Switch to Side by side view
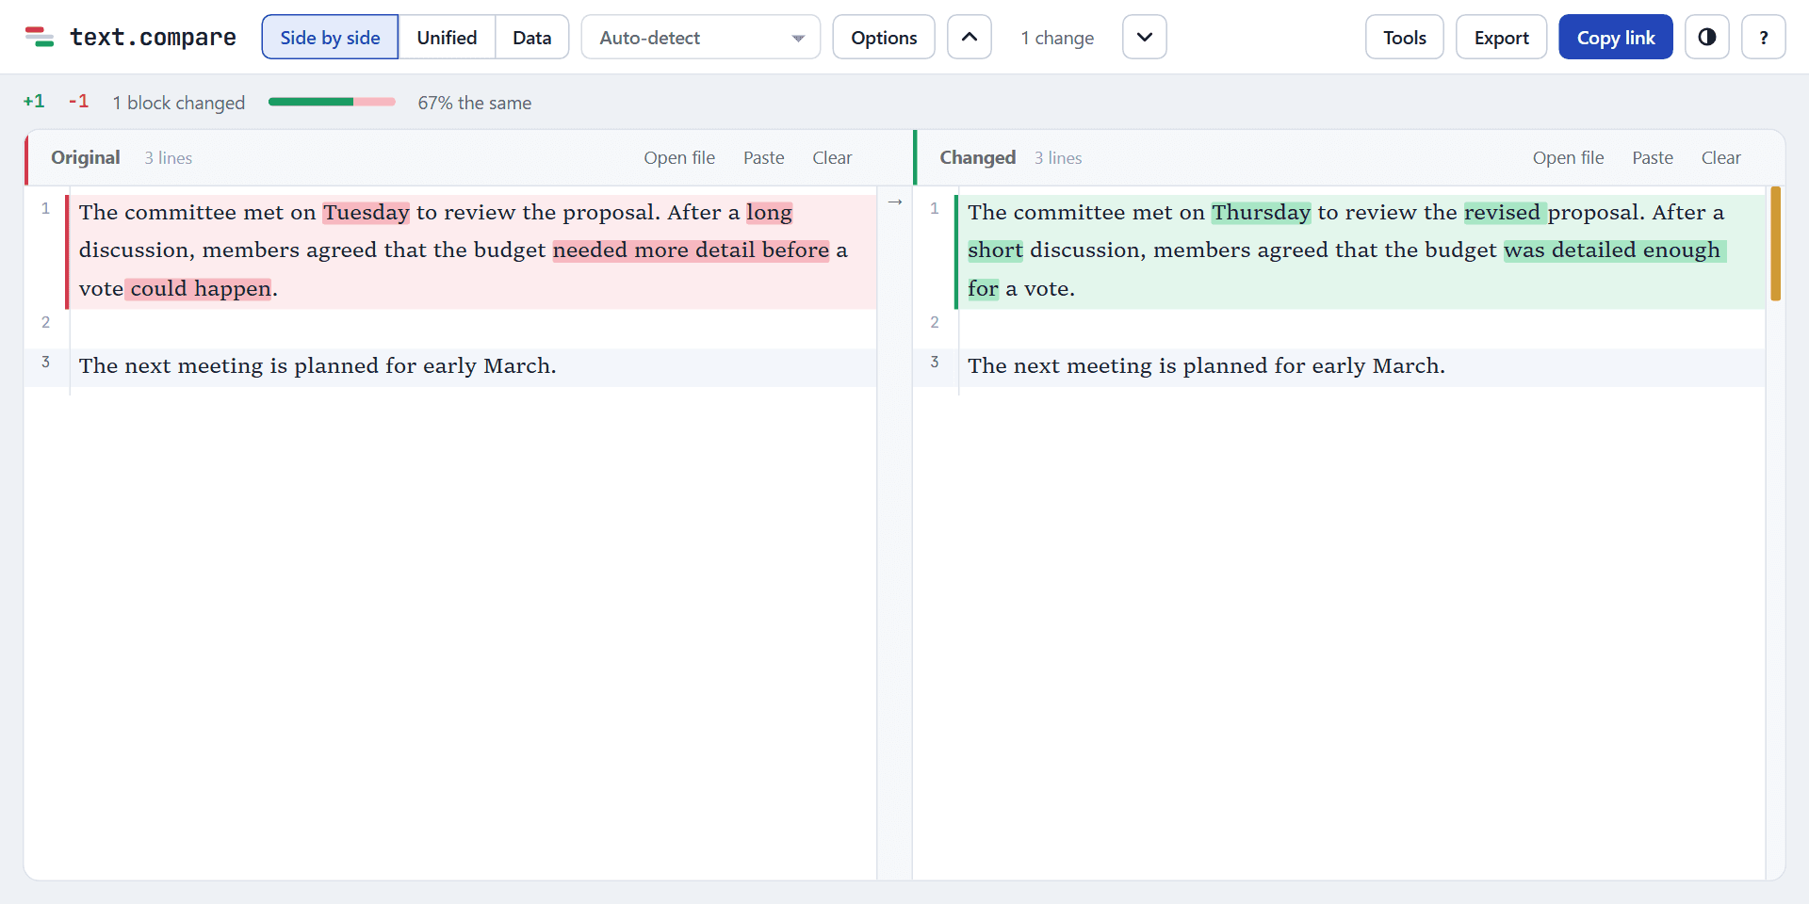This screenshot has width=1809, height=904. tap(330, 37)
